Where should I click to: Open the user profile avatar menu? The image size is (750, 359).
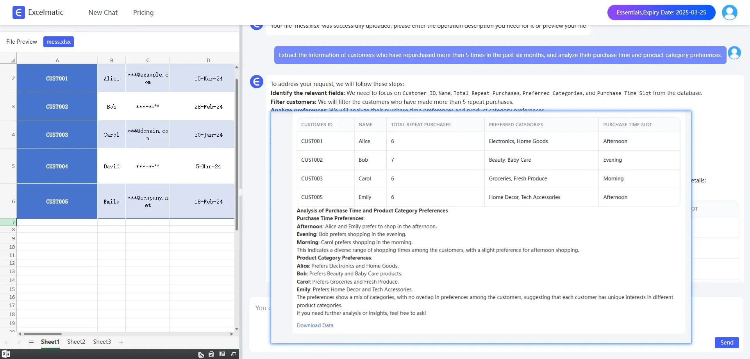tap(729, 13)
